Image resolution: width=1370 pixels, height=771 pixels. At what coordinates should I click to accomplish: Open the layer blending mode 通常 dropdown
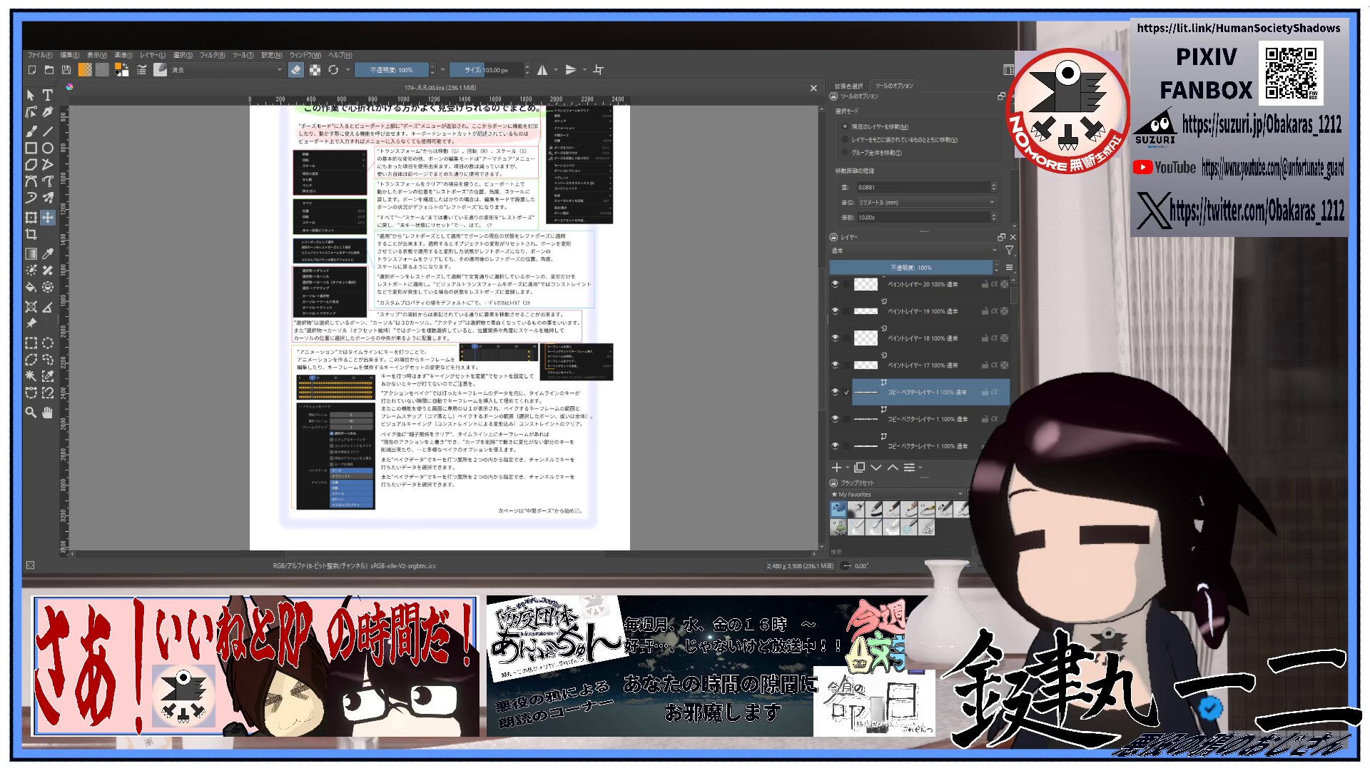point(913,251)
